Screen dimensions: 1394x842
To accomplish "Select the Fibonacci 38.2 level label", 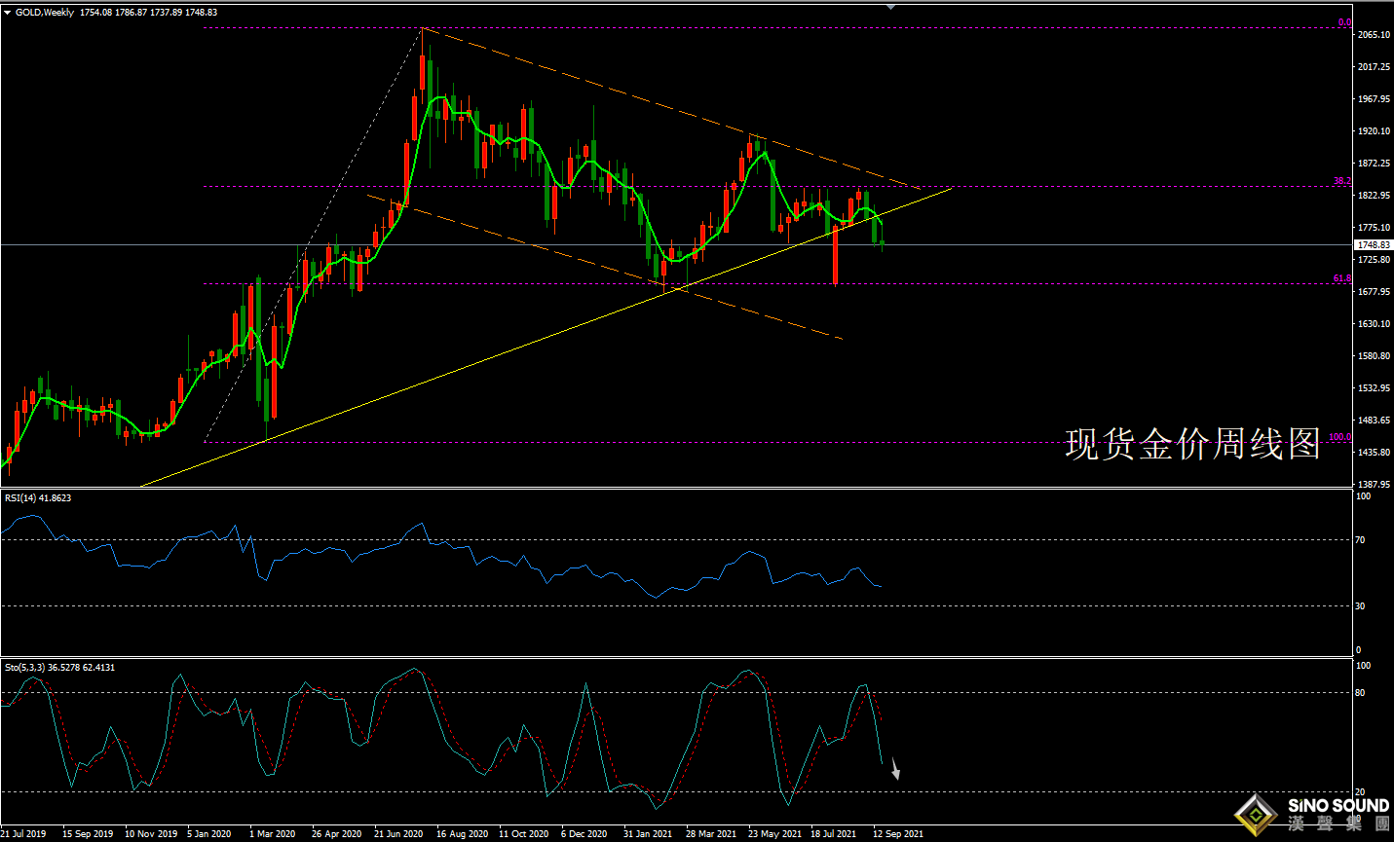I will click(x=1342, y=181).
